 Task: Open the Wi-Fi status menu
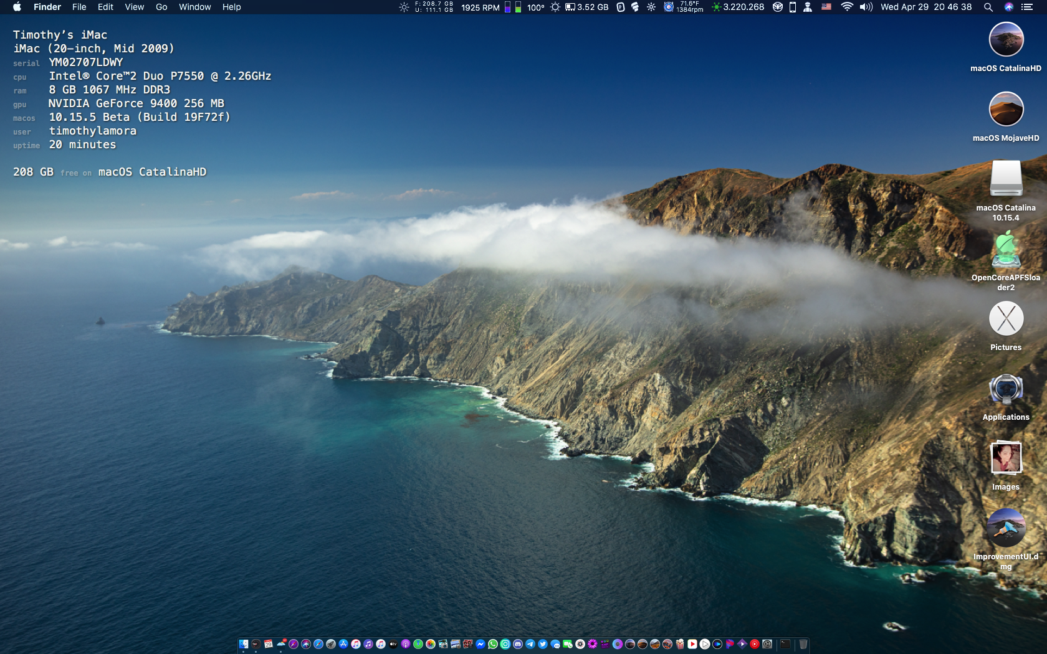click(x=846, y=7)
